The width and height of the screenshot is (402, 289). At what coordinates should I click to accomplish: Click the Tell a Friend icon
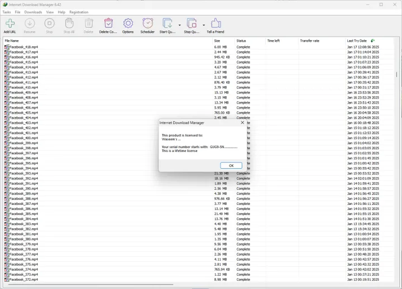coord(216,23)
